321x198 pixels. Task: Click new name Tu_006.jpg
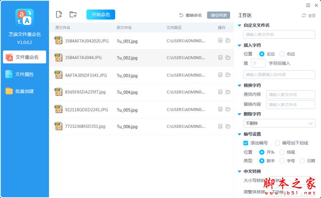[x=127, y=127]
